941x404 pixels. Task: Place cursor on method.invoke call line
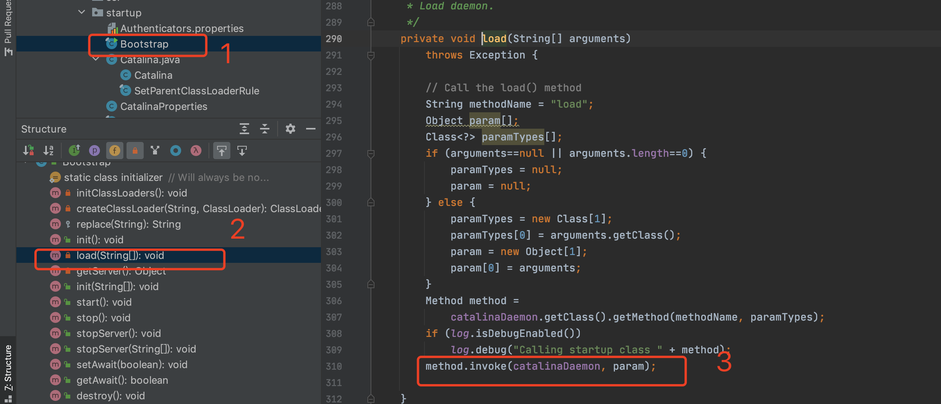click(x=540, y=366)
